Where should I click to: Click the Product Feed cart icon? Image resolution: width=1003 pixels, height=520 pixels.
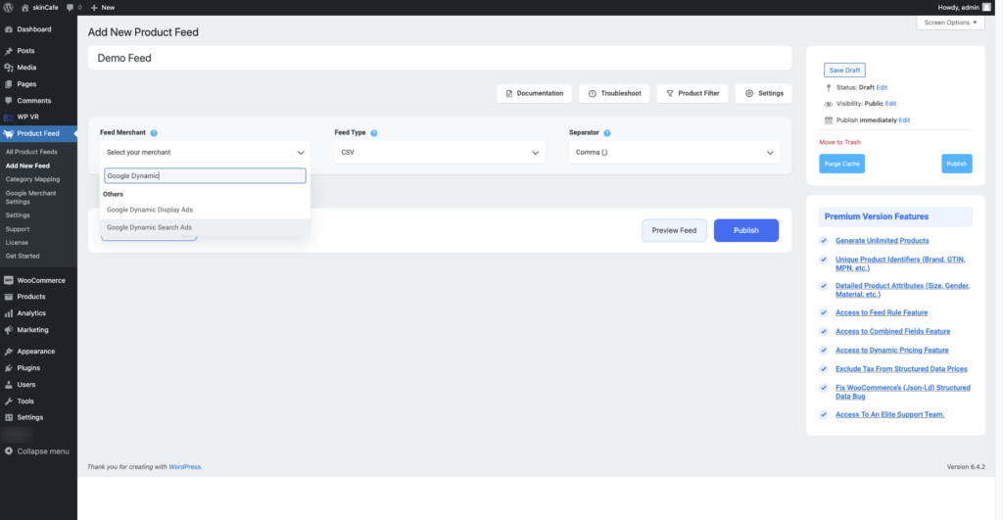point(8,134)
